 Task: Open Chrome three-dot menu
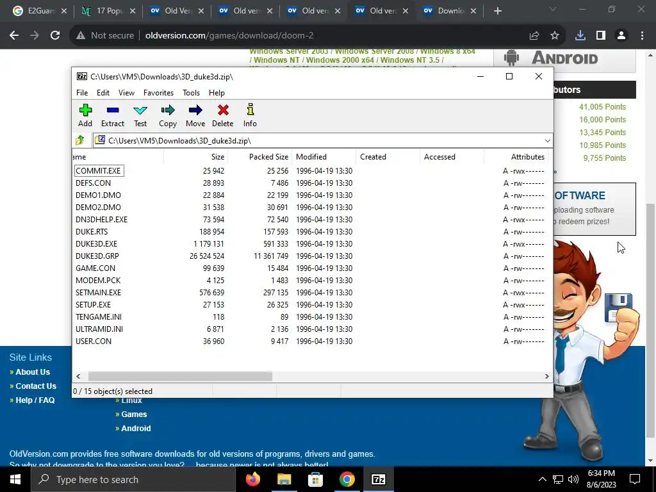click(x=642, y=36)
